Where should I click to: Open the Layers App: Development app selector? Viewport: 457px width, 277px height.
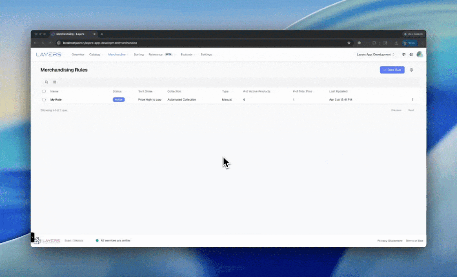click(375, 54)
